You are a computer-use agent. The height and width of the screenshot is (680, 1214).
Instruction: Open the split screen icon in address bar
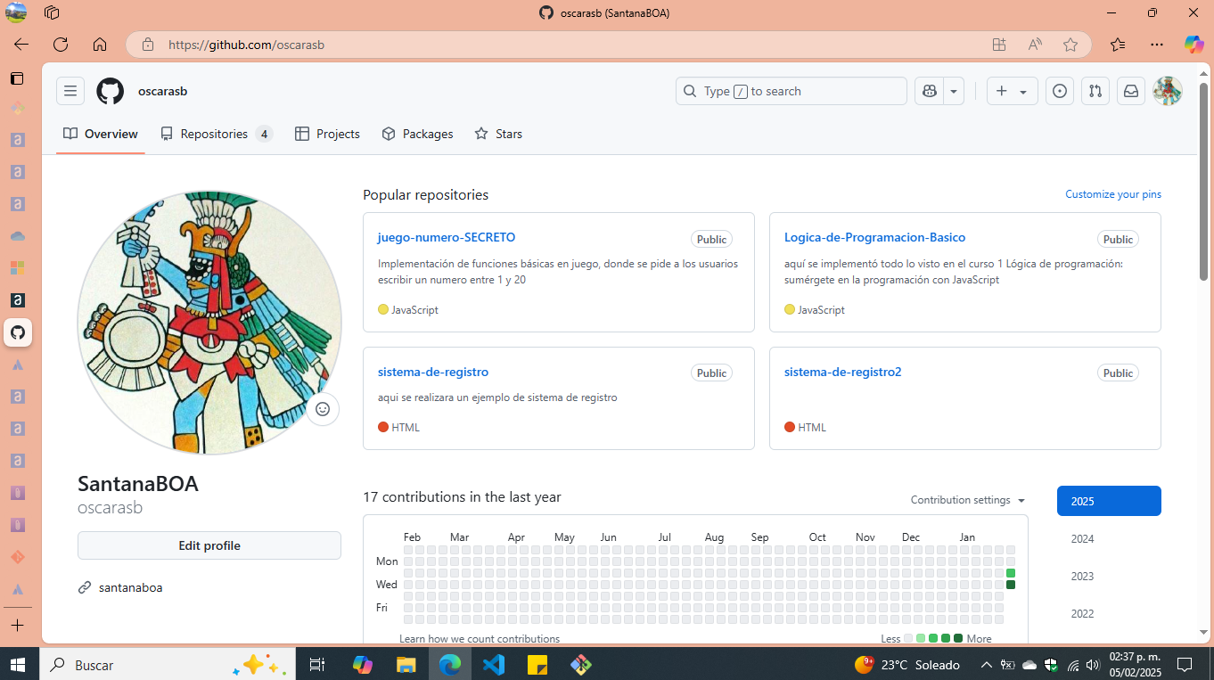pyautogui.click(x=999, y=45)
